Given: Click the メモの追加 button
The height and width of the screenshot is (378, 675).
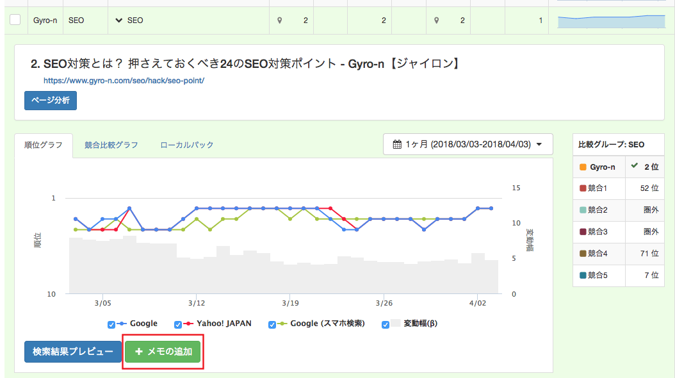Looking at the screenshot, I should 163,352.
